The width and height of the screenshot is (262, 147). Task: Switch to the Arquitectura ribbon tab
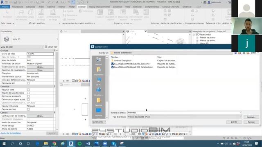[x=18, y=7]
